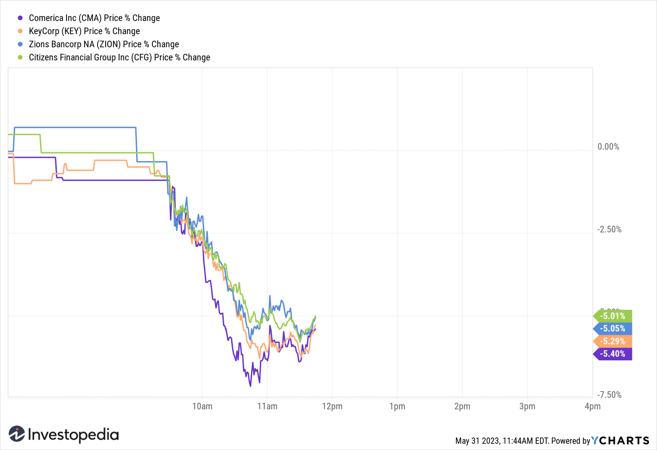
Task: Select the KeyCorp (KEY) legend label
Action: click(x=84, y=31)
